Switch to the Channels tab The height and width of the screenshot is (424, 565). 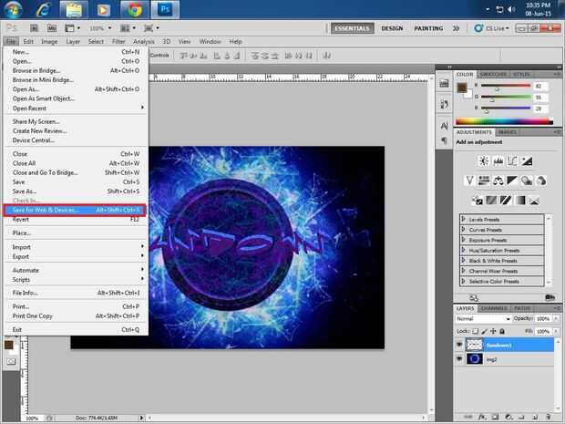tap(495, 308)
